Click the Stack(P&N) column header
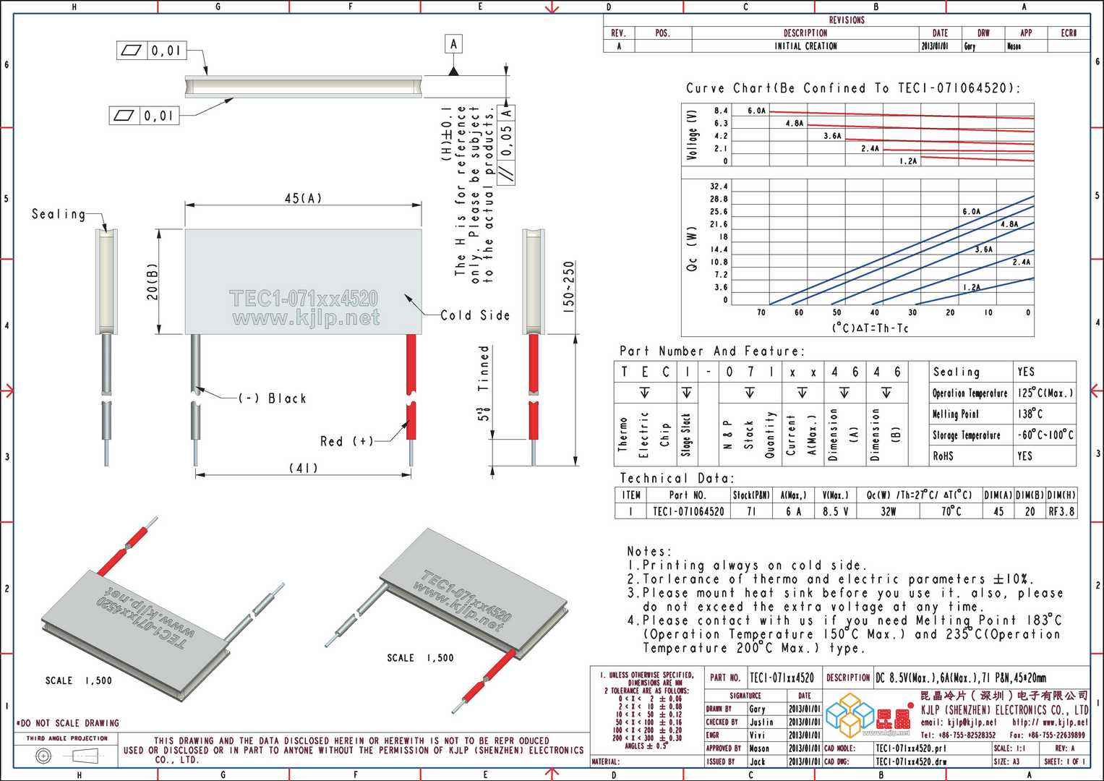The width and height of the screenshot is (1104, 781). coord(751,495)
